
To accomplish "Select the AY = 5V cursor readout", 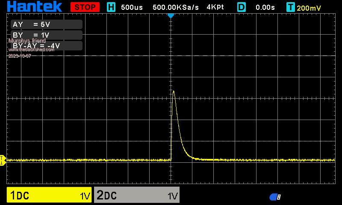I will [x=46, y=25].
